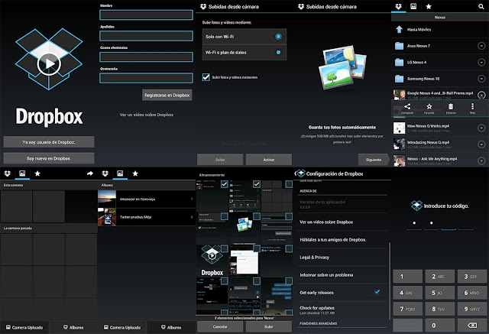
Task: Open 'Informar sobre un problema' setting
Action: 342,274
